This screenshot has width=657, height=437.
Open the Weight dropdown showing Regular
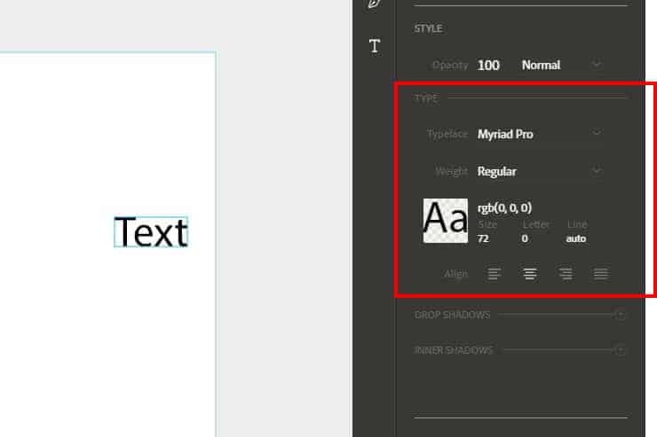[539, 171]
